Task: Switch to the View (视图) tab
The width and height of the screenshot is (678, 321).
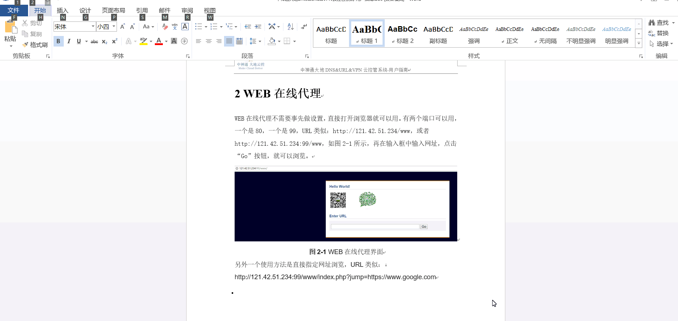Action: [209, 11]
